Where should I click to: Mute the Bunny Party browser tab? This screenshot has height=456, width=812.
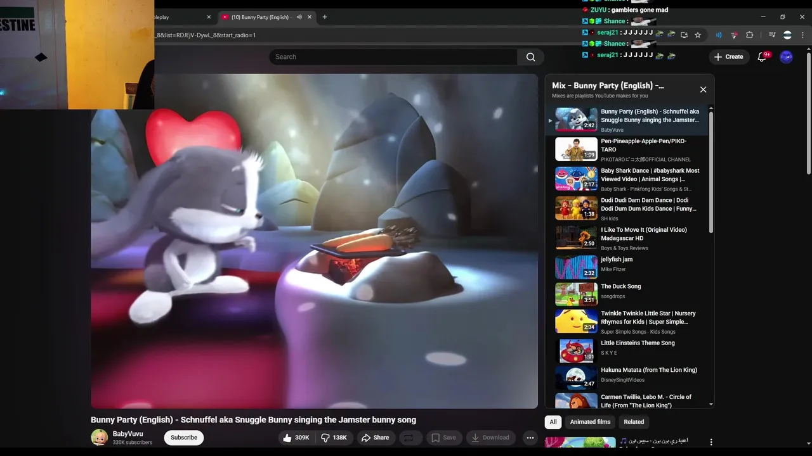(x=299, y=17)
